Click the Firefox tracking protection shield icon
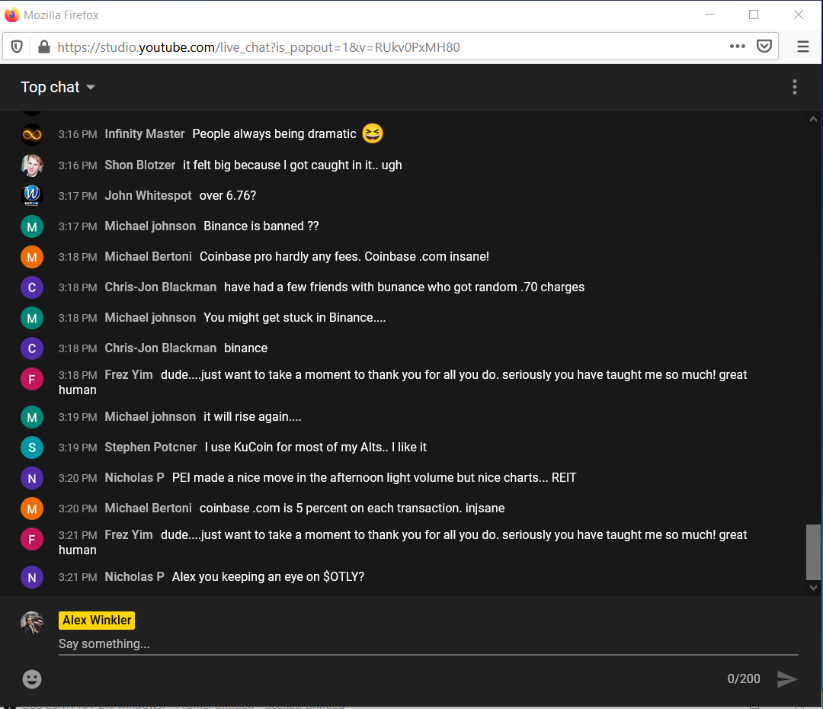This screenshot has width=823, height=709. (x=17, y=47)
